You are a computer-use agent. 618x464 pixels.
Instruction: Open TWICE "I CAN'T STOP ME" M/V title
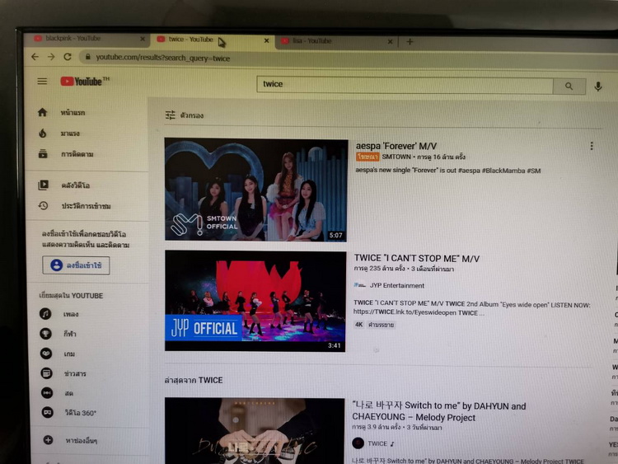[417, 258]
